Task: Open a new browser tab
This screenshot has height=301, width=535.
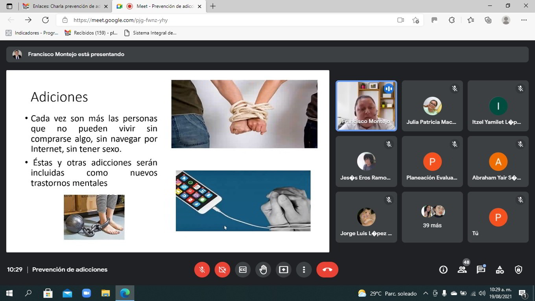Action: click(213, 6)
